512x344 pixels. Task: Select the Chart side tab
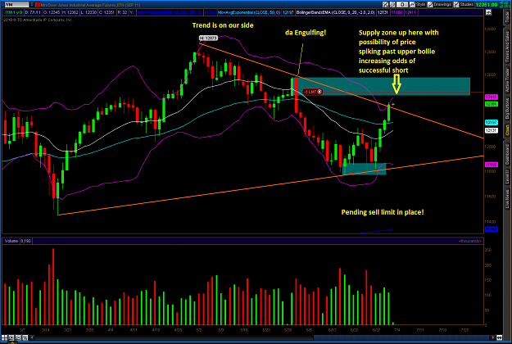[x=507, y=130]
